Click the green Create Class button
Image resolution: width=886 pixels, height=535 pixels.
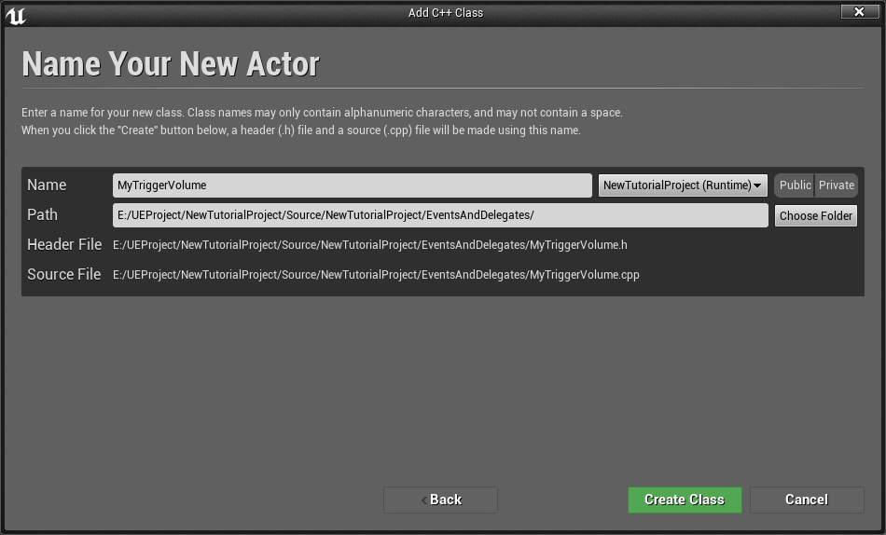coord(685,500)
